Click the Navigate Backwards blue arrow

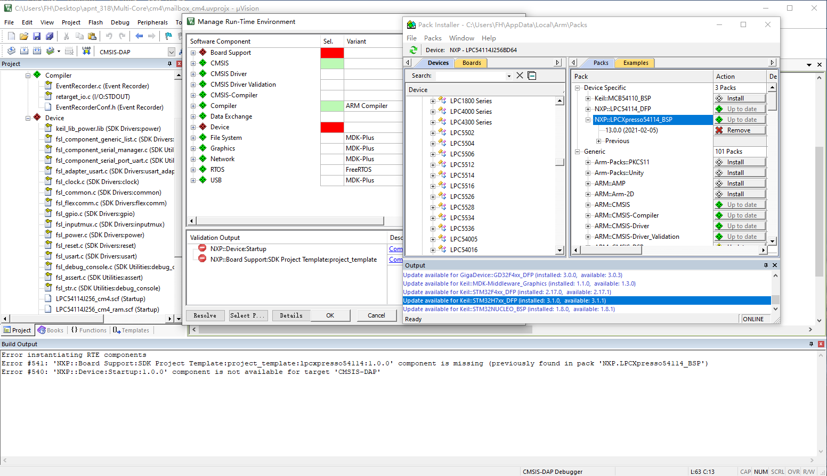tap(139, 36)
